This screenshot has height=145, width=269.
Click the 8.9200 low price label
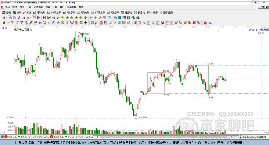coord(143,118)
